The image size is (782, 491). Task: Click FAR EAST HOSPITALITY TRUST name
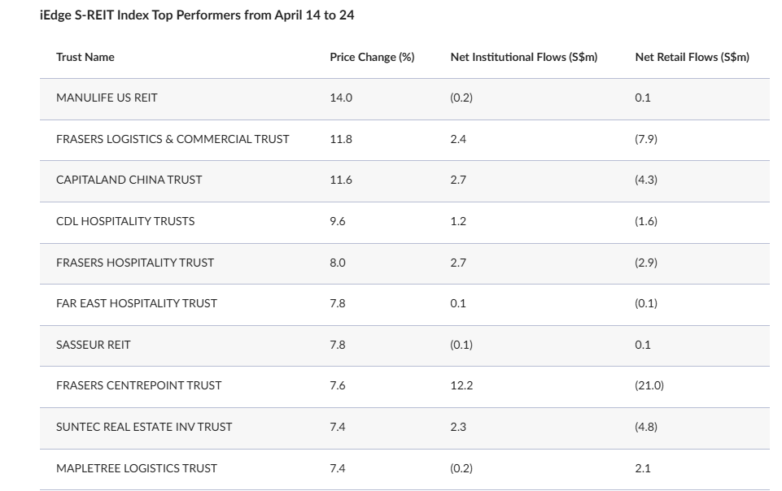137,303
